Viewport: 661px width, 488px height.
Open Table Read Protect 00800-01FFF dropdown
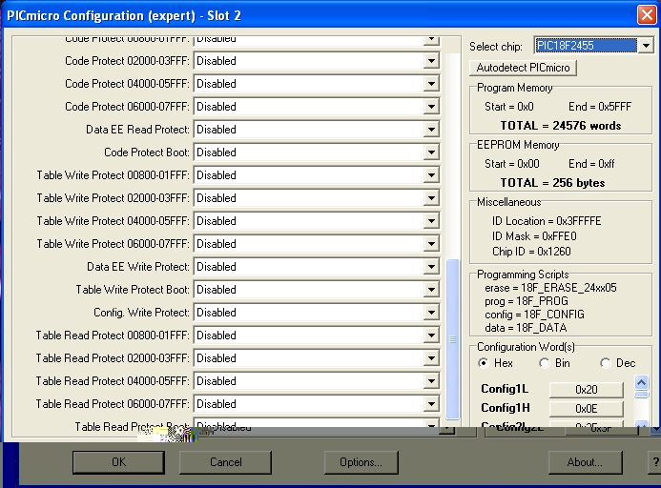click(x=431, y=335)
